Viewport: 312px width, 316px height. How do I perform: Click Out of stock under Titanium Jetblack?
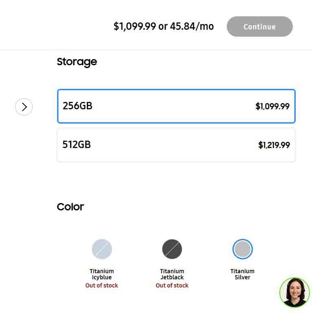pyautogui.click(x=172, y=285)
